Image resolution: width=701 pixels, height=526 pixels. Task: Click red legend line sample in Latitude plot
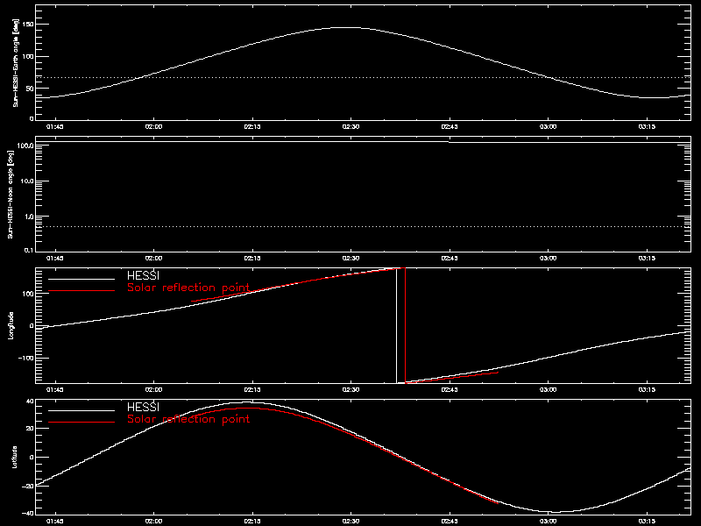coord(81,423)
